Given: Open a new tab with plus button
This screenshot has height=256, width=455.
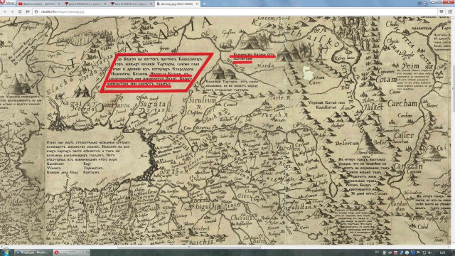Looking at the screenshot, I should tap(204, 4).
